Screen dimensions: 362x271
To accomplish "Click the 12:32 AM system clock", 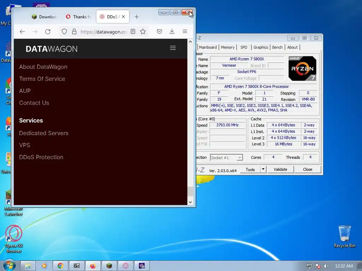I will point(344,266).
